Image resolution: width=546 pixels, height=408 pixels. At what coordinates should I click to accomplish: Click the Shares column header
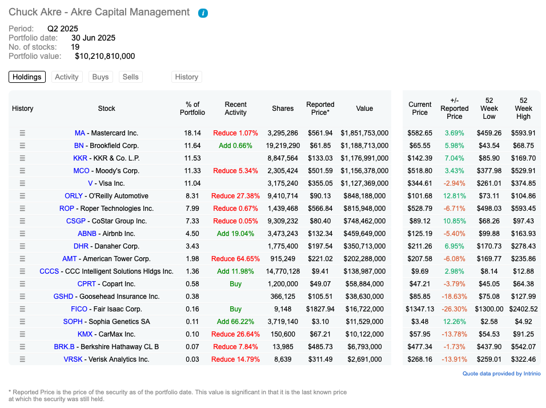click(283, 109)
